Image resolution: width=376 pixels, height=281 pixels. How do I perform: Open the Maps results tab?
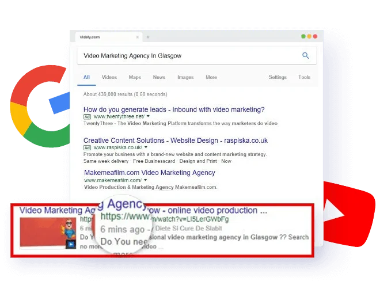[135, 77]
